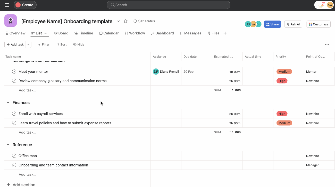Click the Share button
This screenshot has height=187, width=335.
pos(272,24)
